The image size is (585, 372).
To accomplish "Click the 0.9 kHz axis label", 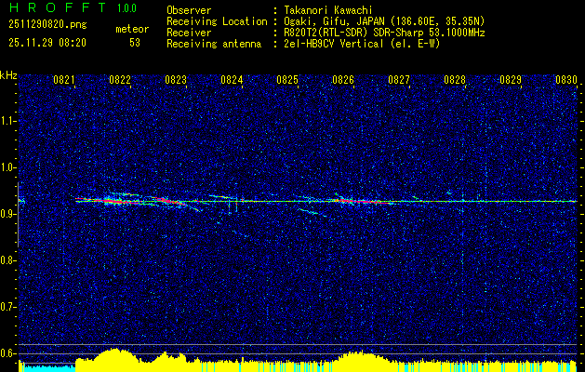I will [7, 214].
